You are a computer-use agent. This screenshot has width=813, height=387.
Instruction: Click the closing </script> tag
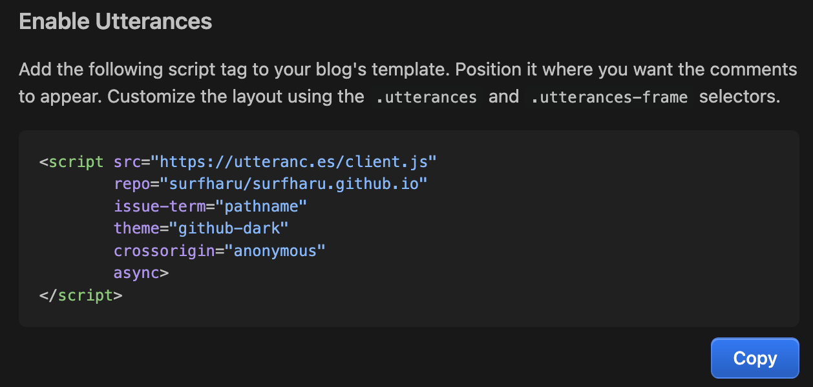point(81,295)
